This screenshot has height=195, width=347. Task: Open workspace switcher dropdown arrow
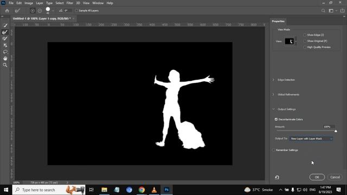point(336,11)
